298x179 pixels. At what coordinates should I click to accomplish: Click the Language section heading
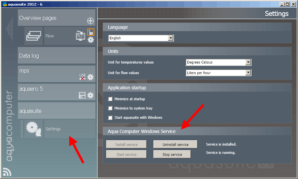click(117, 27)
